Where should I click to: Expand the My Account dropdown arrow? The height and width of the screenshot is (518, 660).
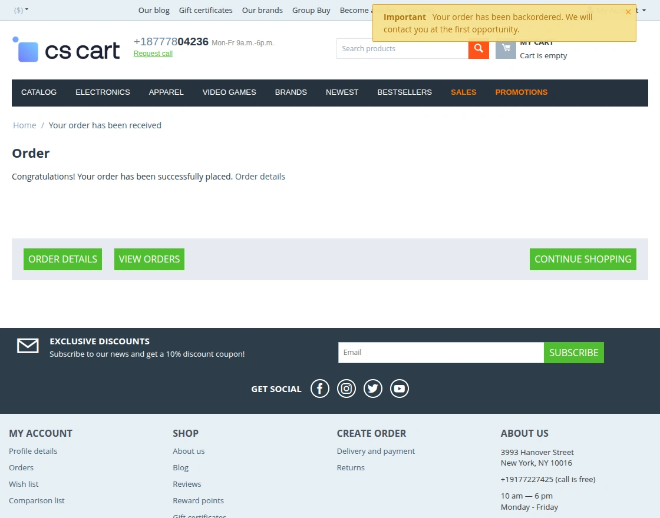click(x=644, y=11)
